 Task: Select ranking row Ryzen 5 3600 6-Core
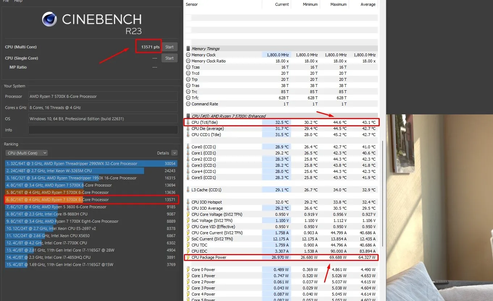91,207
